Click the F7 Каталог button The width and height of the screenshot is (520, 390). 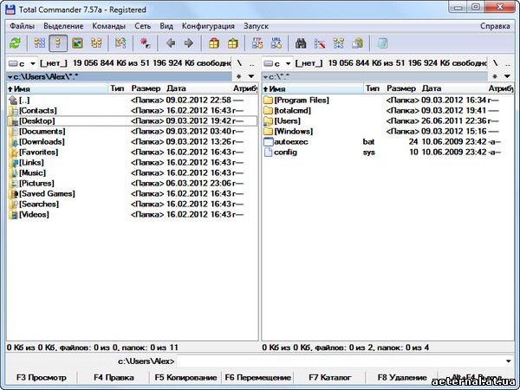pos(330,377)
